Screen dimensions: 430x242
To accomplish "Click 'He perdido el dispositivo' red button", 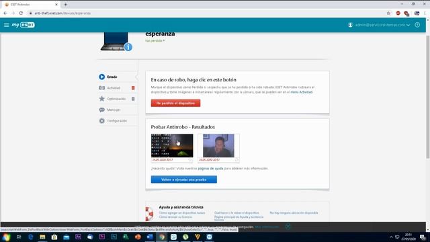I will click(x=175, y=103).
